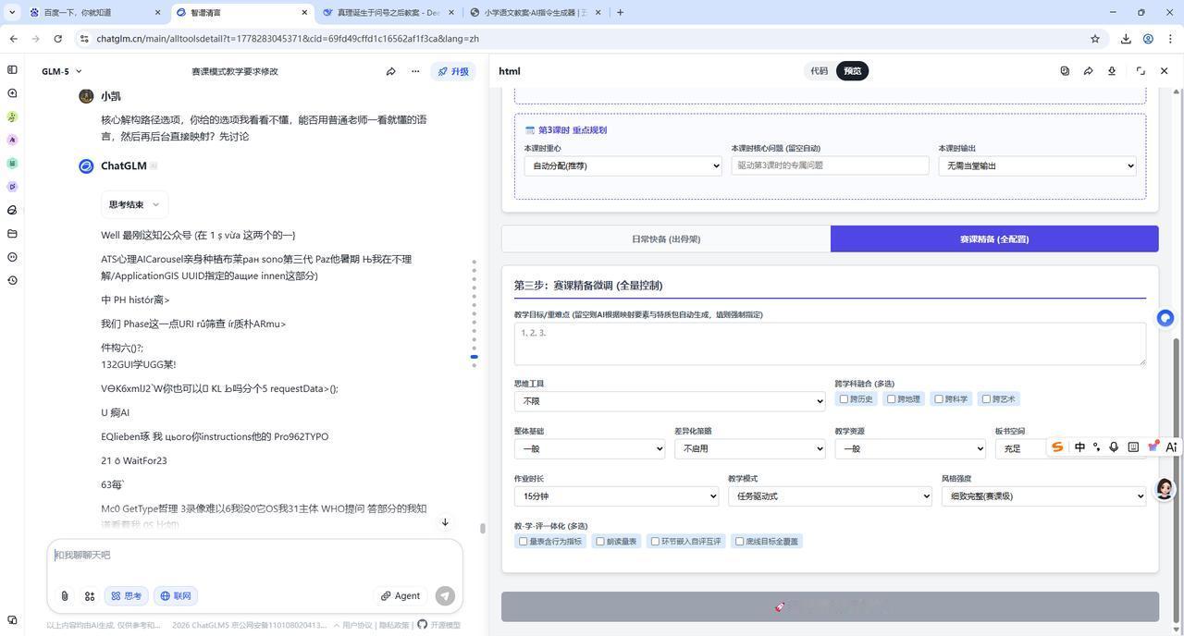This screenshot has height=636, width=1184.
Task: Open the 思维工具 dropdown
Action: point(670,401)
